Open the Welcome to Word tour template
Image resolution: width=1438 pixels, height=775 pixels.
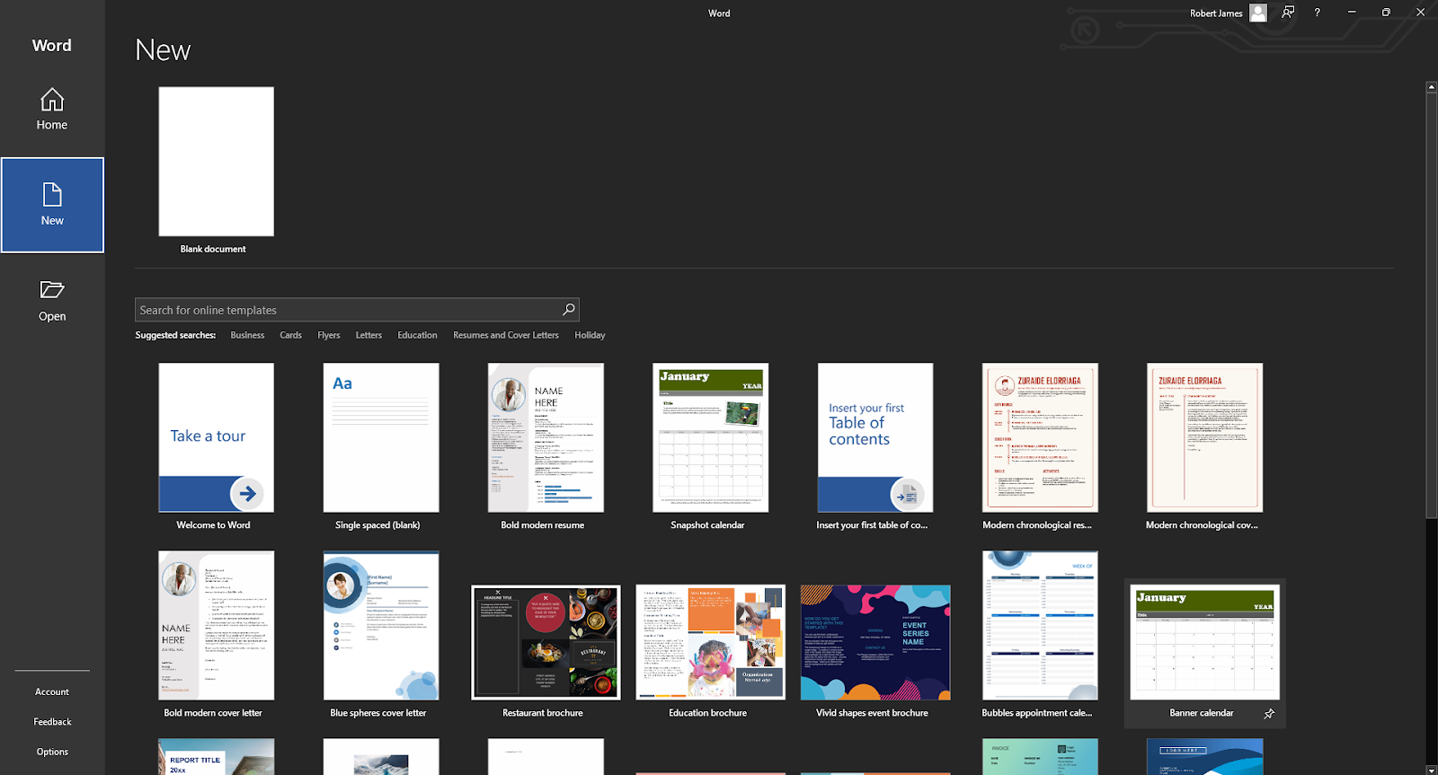point(216,437)
